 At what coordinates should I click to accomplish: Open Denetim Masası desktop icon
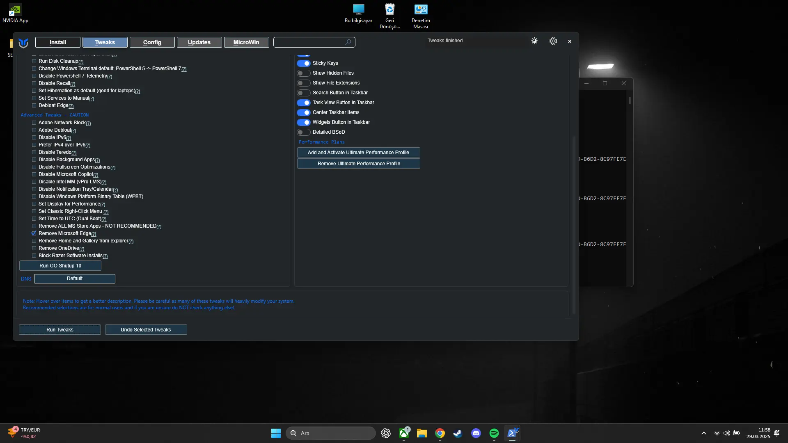421,16
